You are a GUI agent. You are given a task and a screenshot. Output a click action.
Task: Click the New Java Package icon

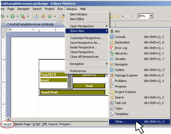pos(43,16)
